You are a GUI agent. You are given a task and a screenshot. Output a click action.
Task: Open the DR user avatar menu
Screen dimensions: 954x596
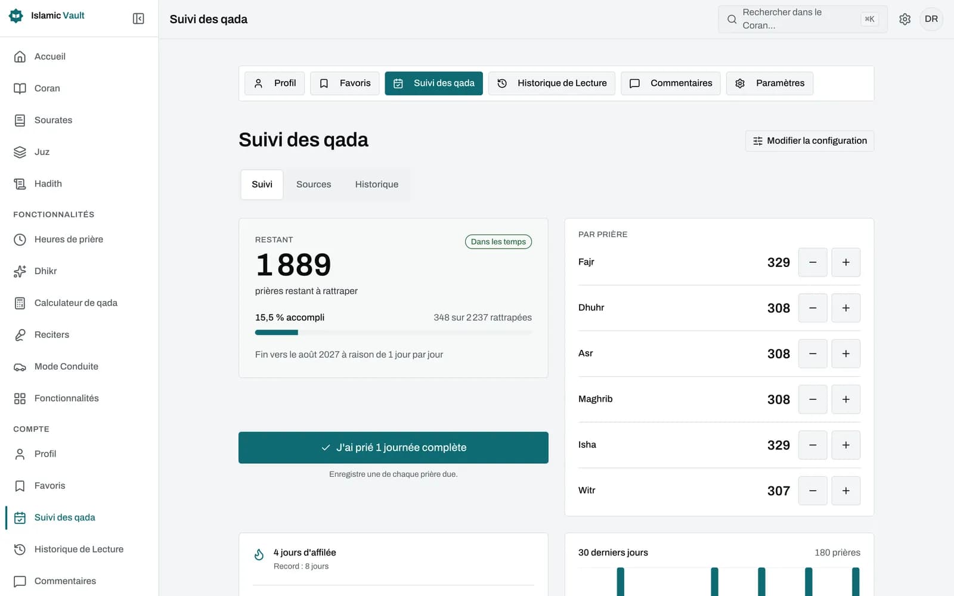931,19
